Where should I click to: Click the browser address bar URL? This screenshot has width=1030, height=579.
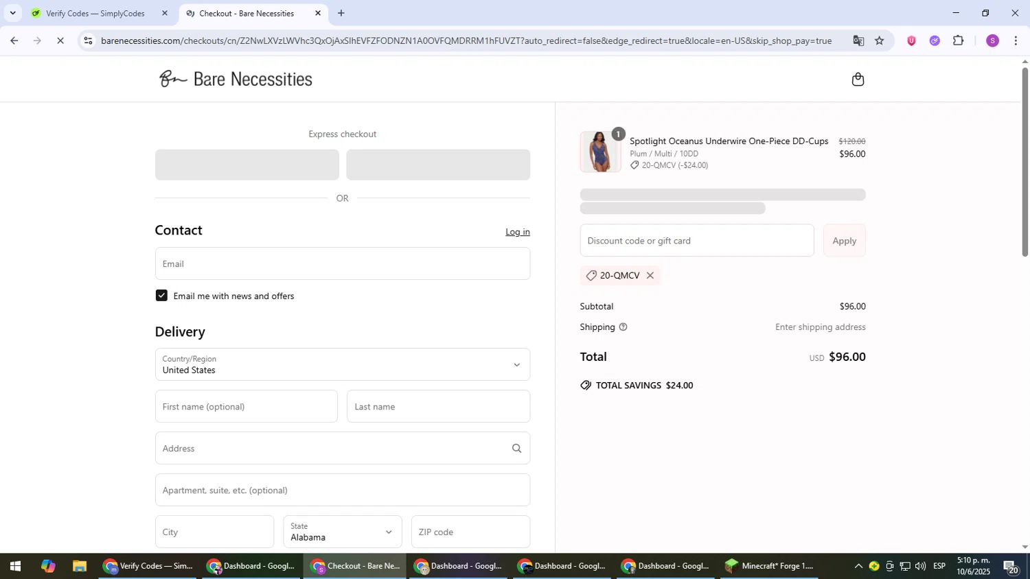click(x=466, y=40)
